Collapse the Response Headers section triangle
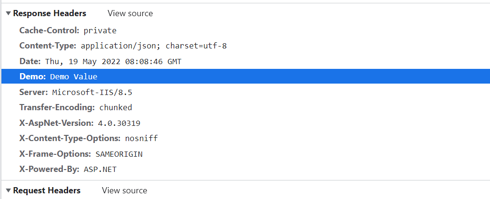 pyautogui.click(x=9, y=13)
